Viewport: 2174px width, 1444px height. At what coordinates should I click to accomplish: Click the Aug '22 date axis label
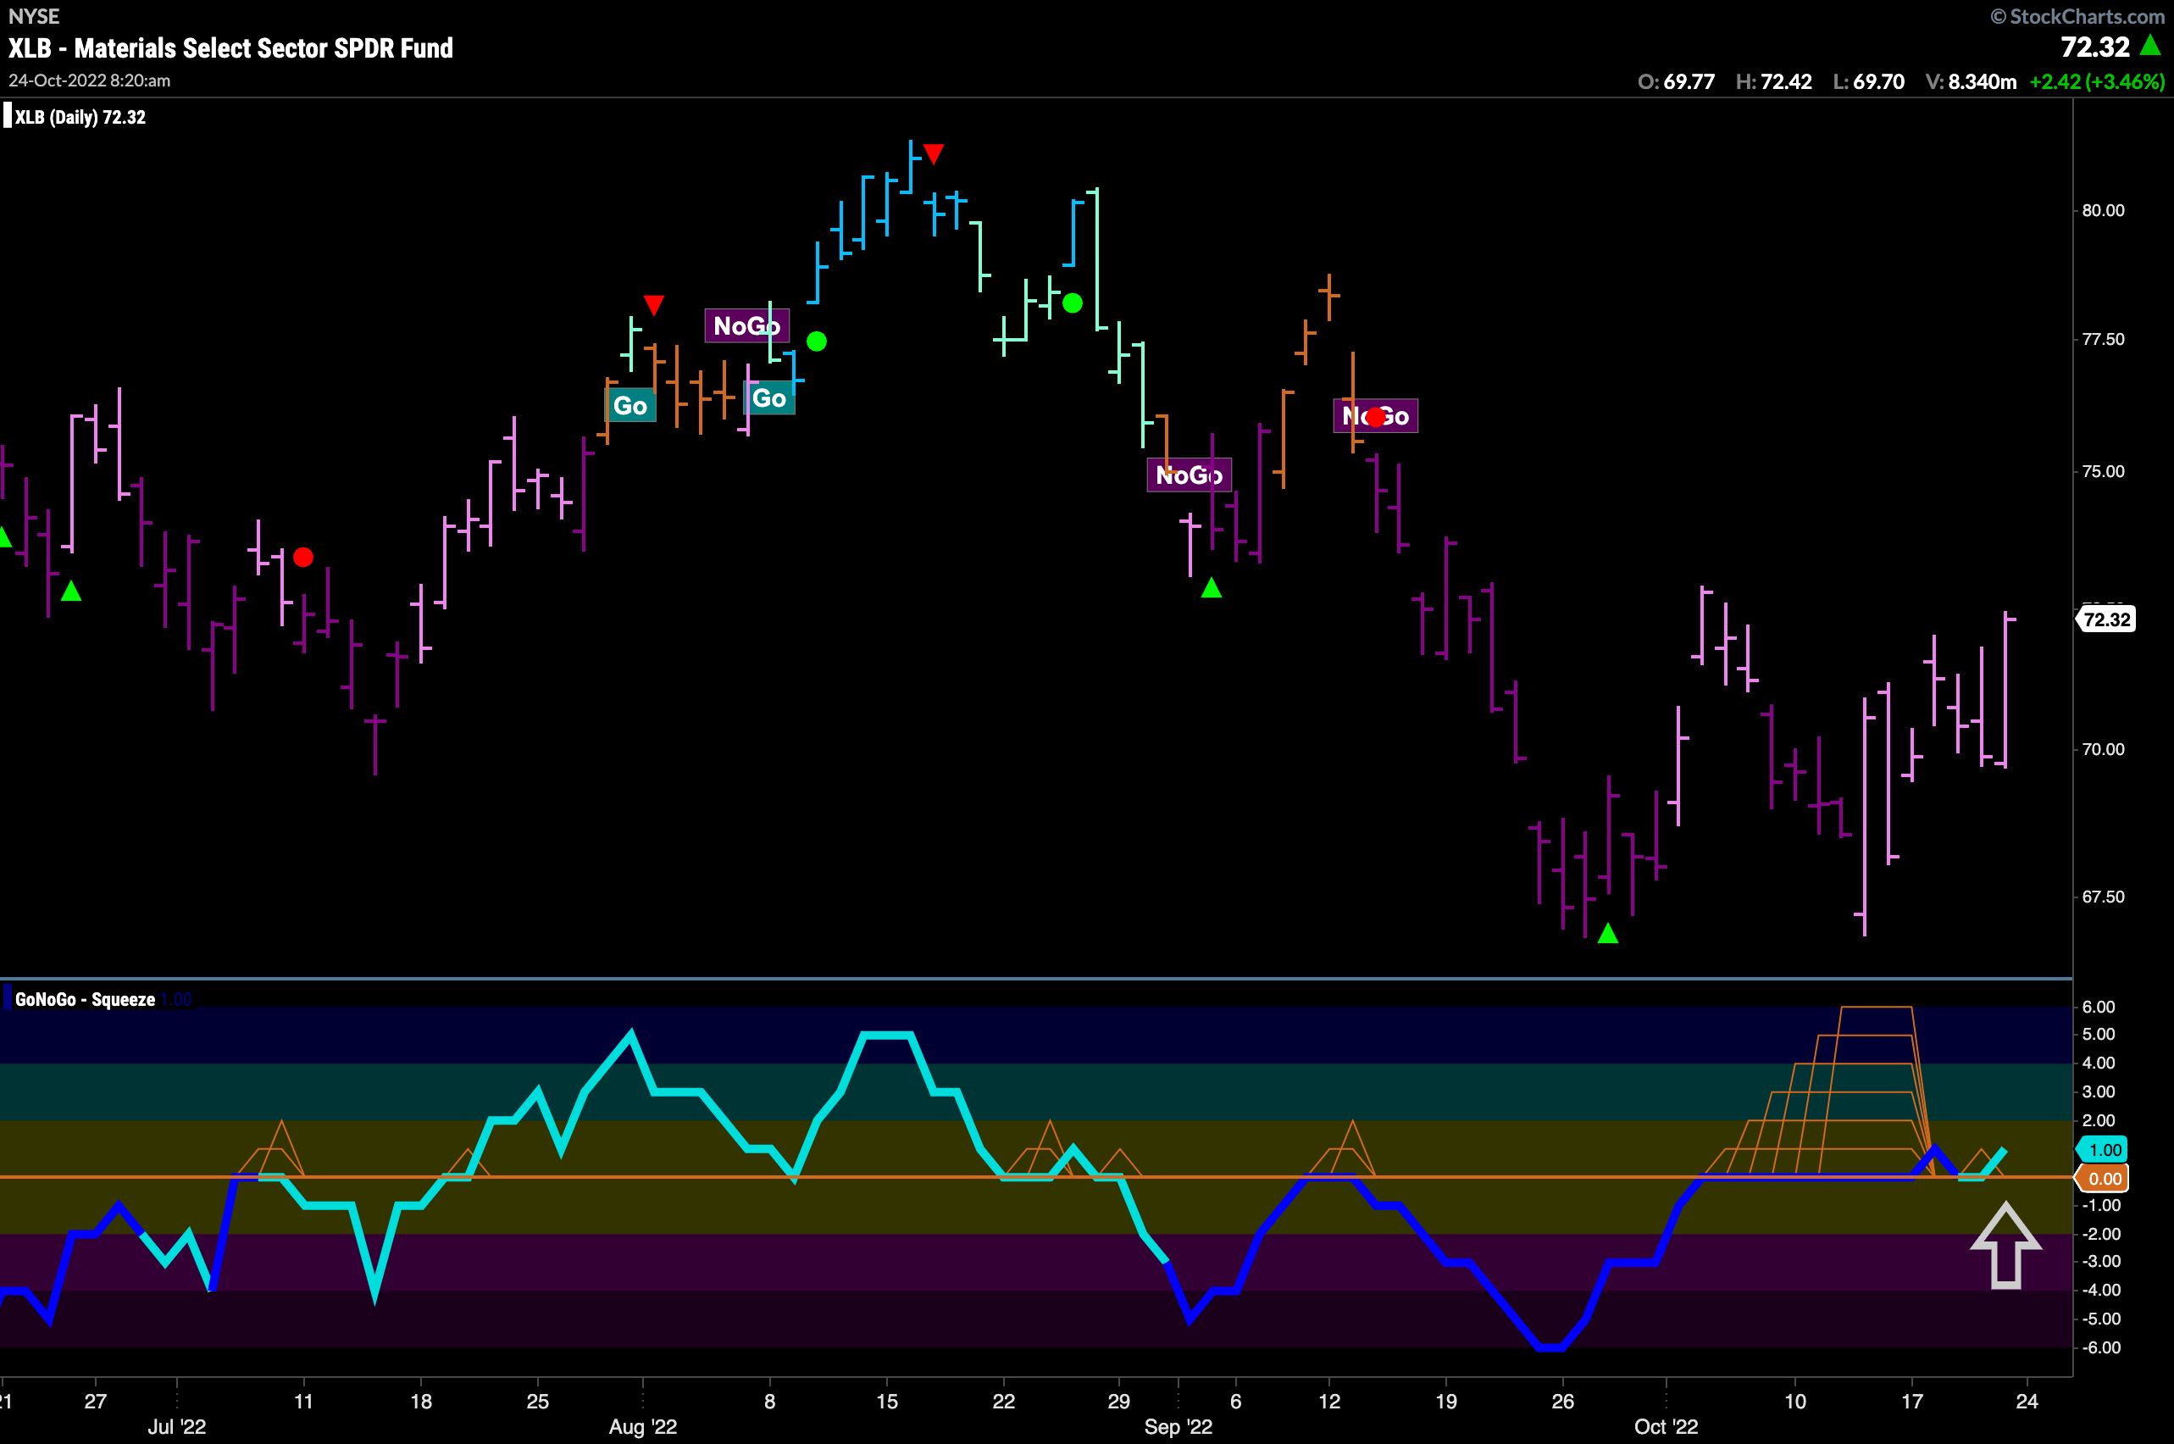(643, 1426)
